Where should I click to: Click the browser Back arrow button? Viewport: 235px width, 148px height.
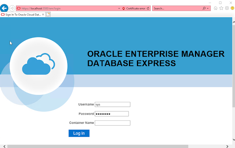click(4, 8)
